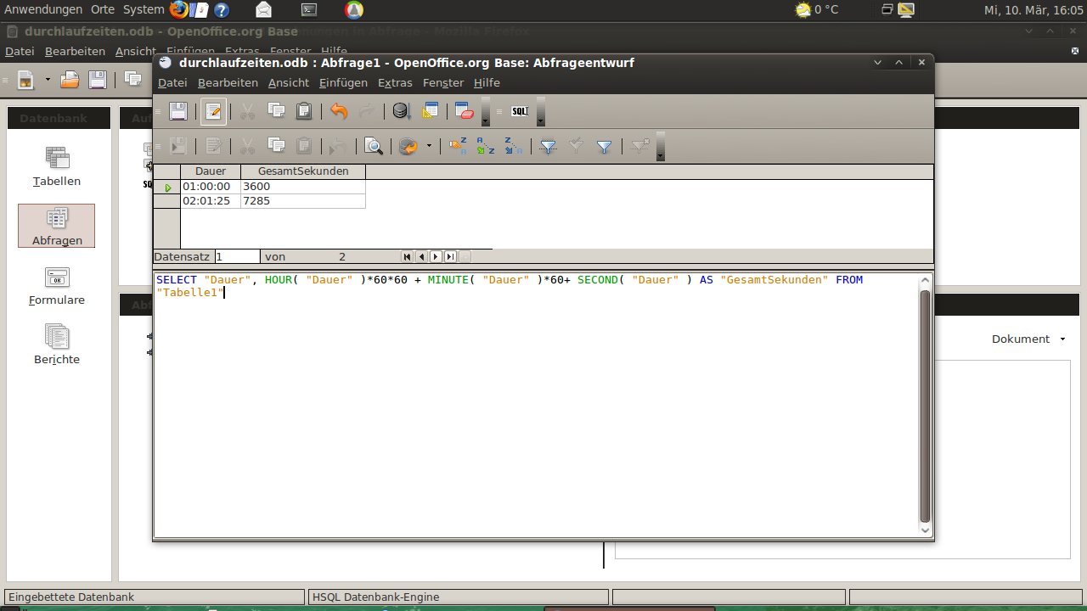Save the query with the floppy disk icon

[178, 111]
